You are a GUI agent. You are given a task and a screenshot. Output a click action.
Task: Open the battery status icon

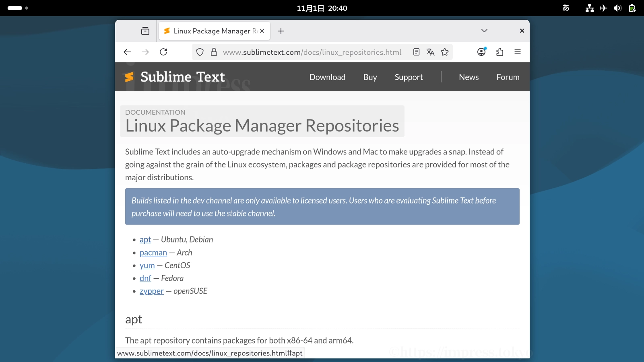click(x=632, y=8)
